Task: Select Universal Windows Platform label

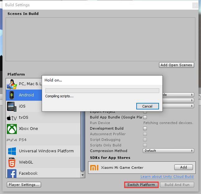Action: point(46,151)
